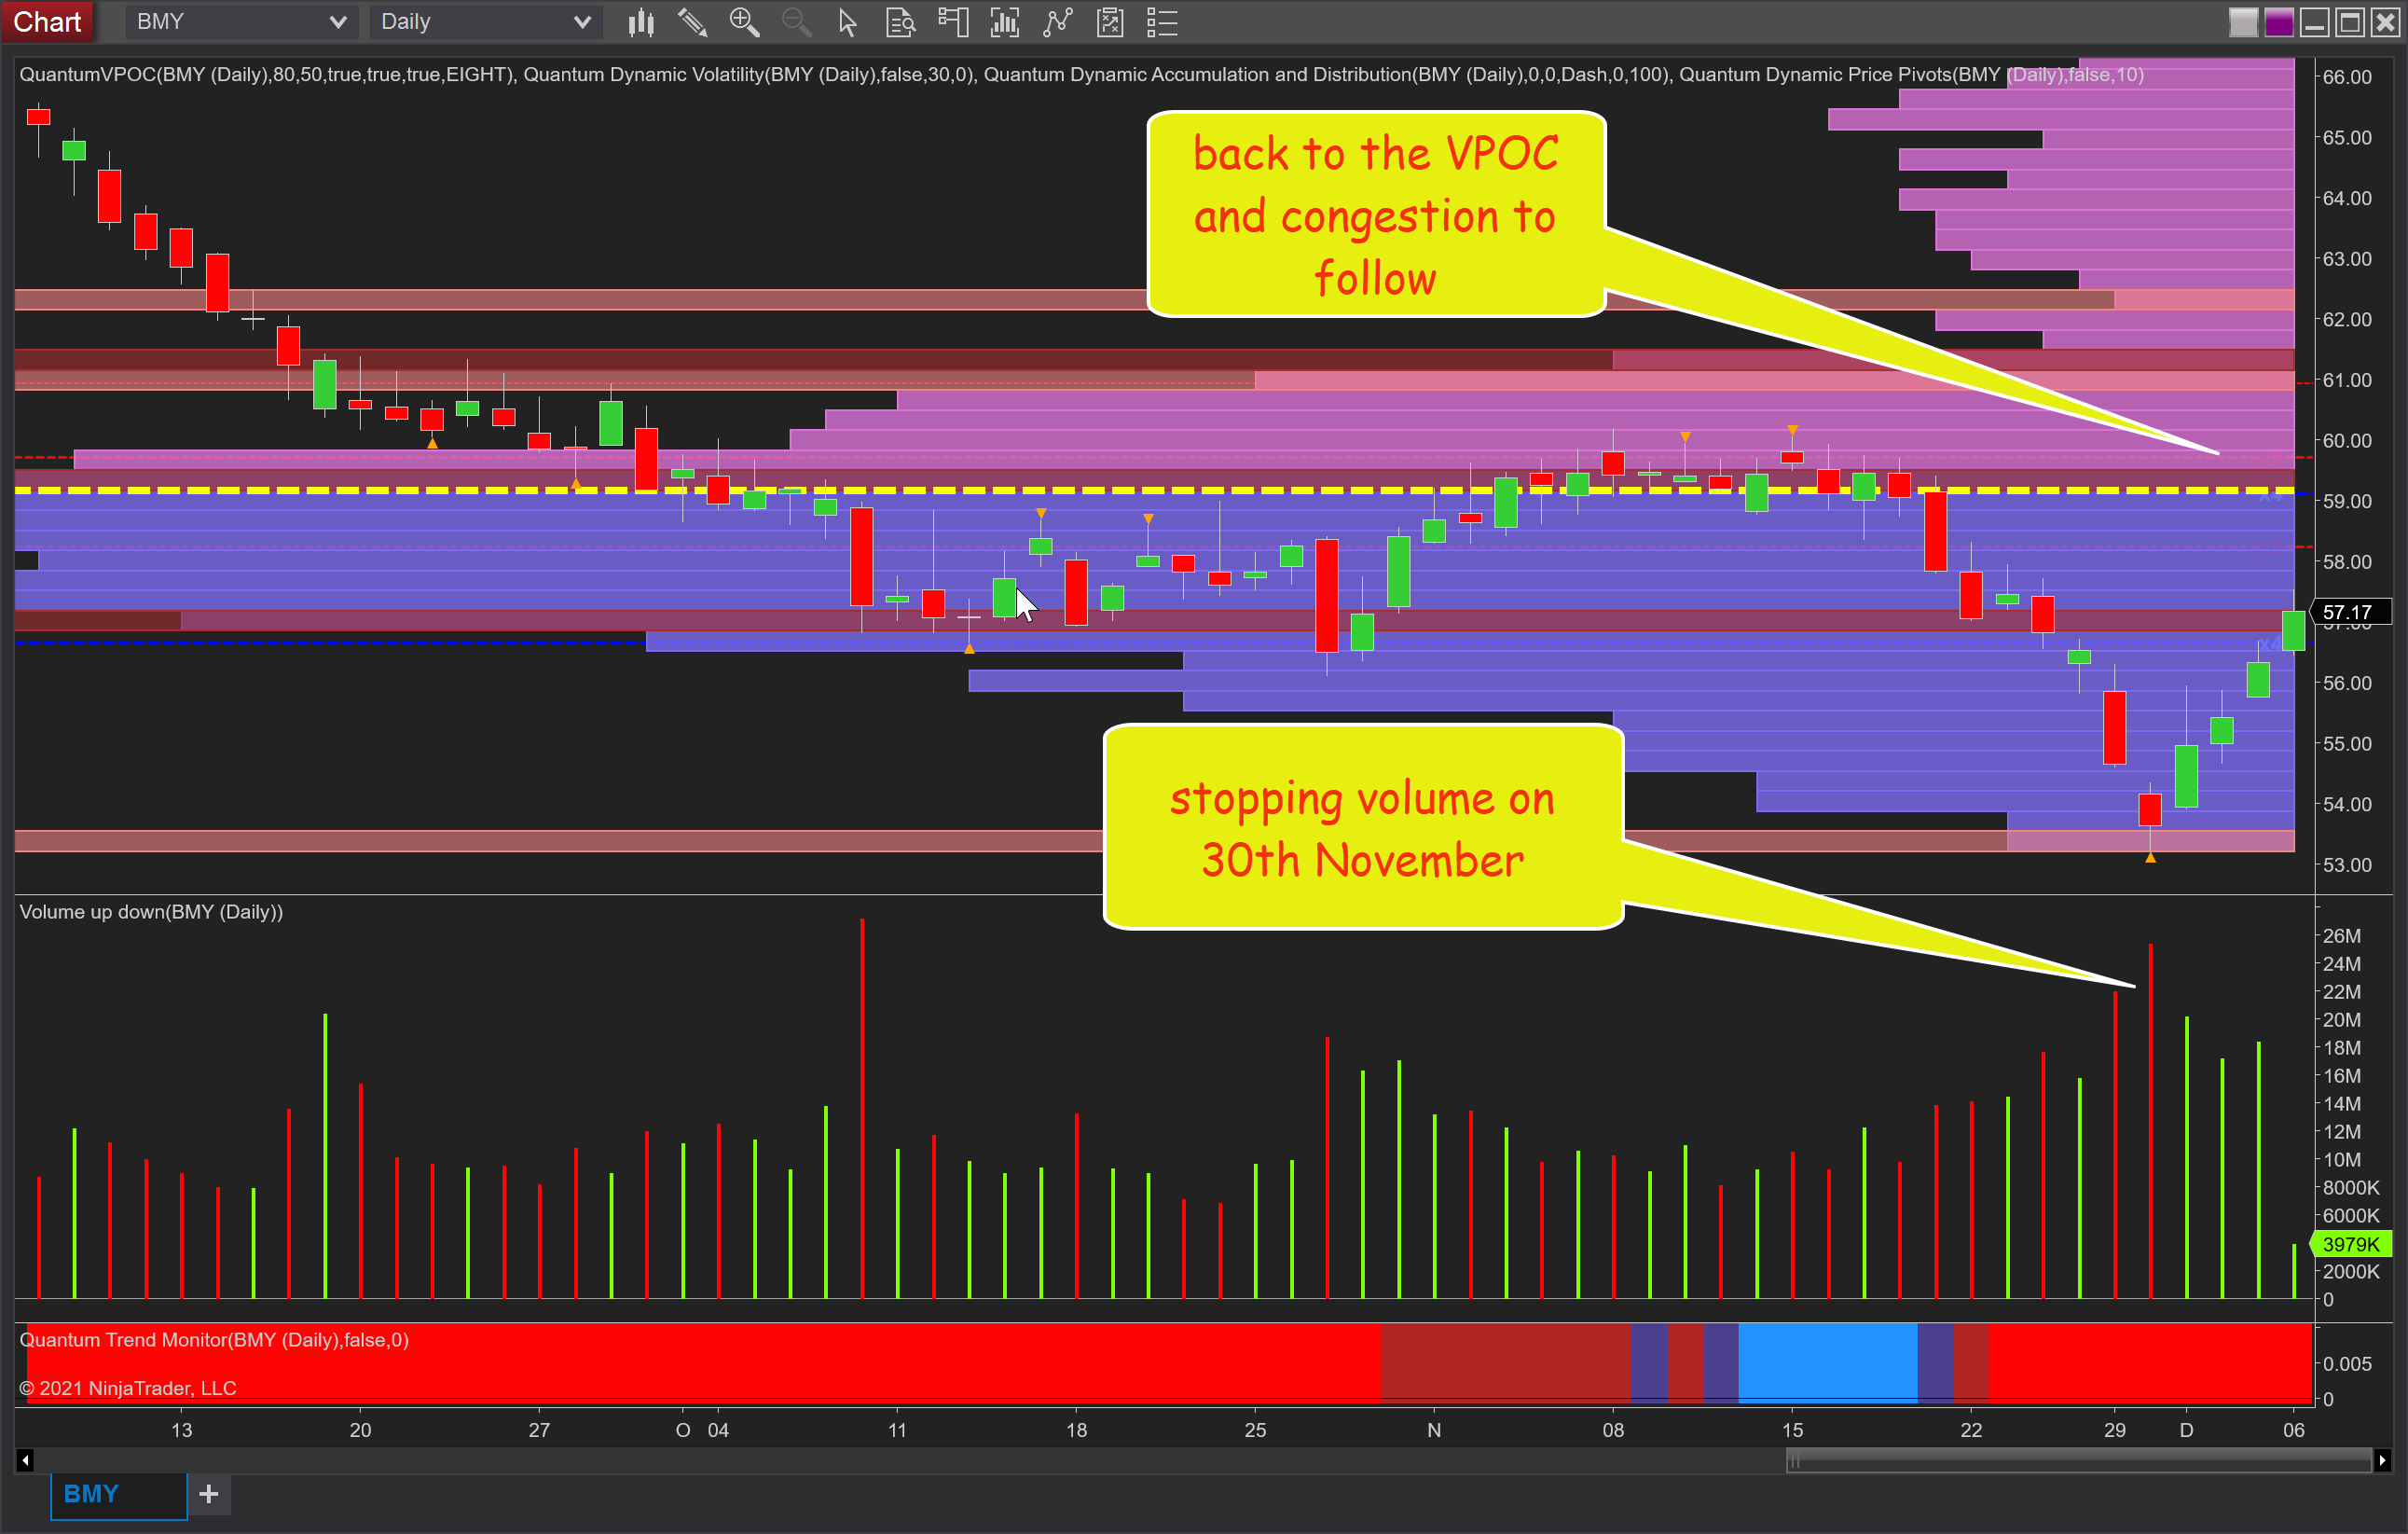Image resolution: width=2408 pixels, height=1534 pixels.
Task: Click the 57.17 current price marker
Action: 2349,612
